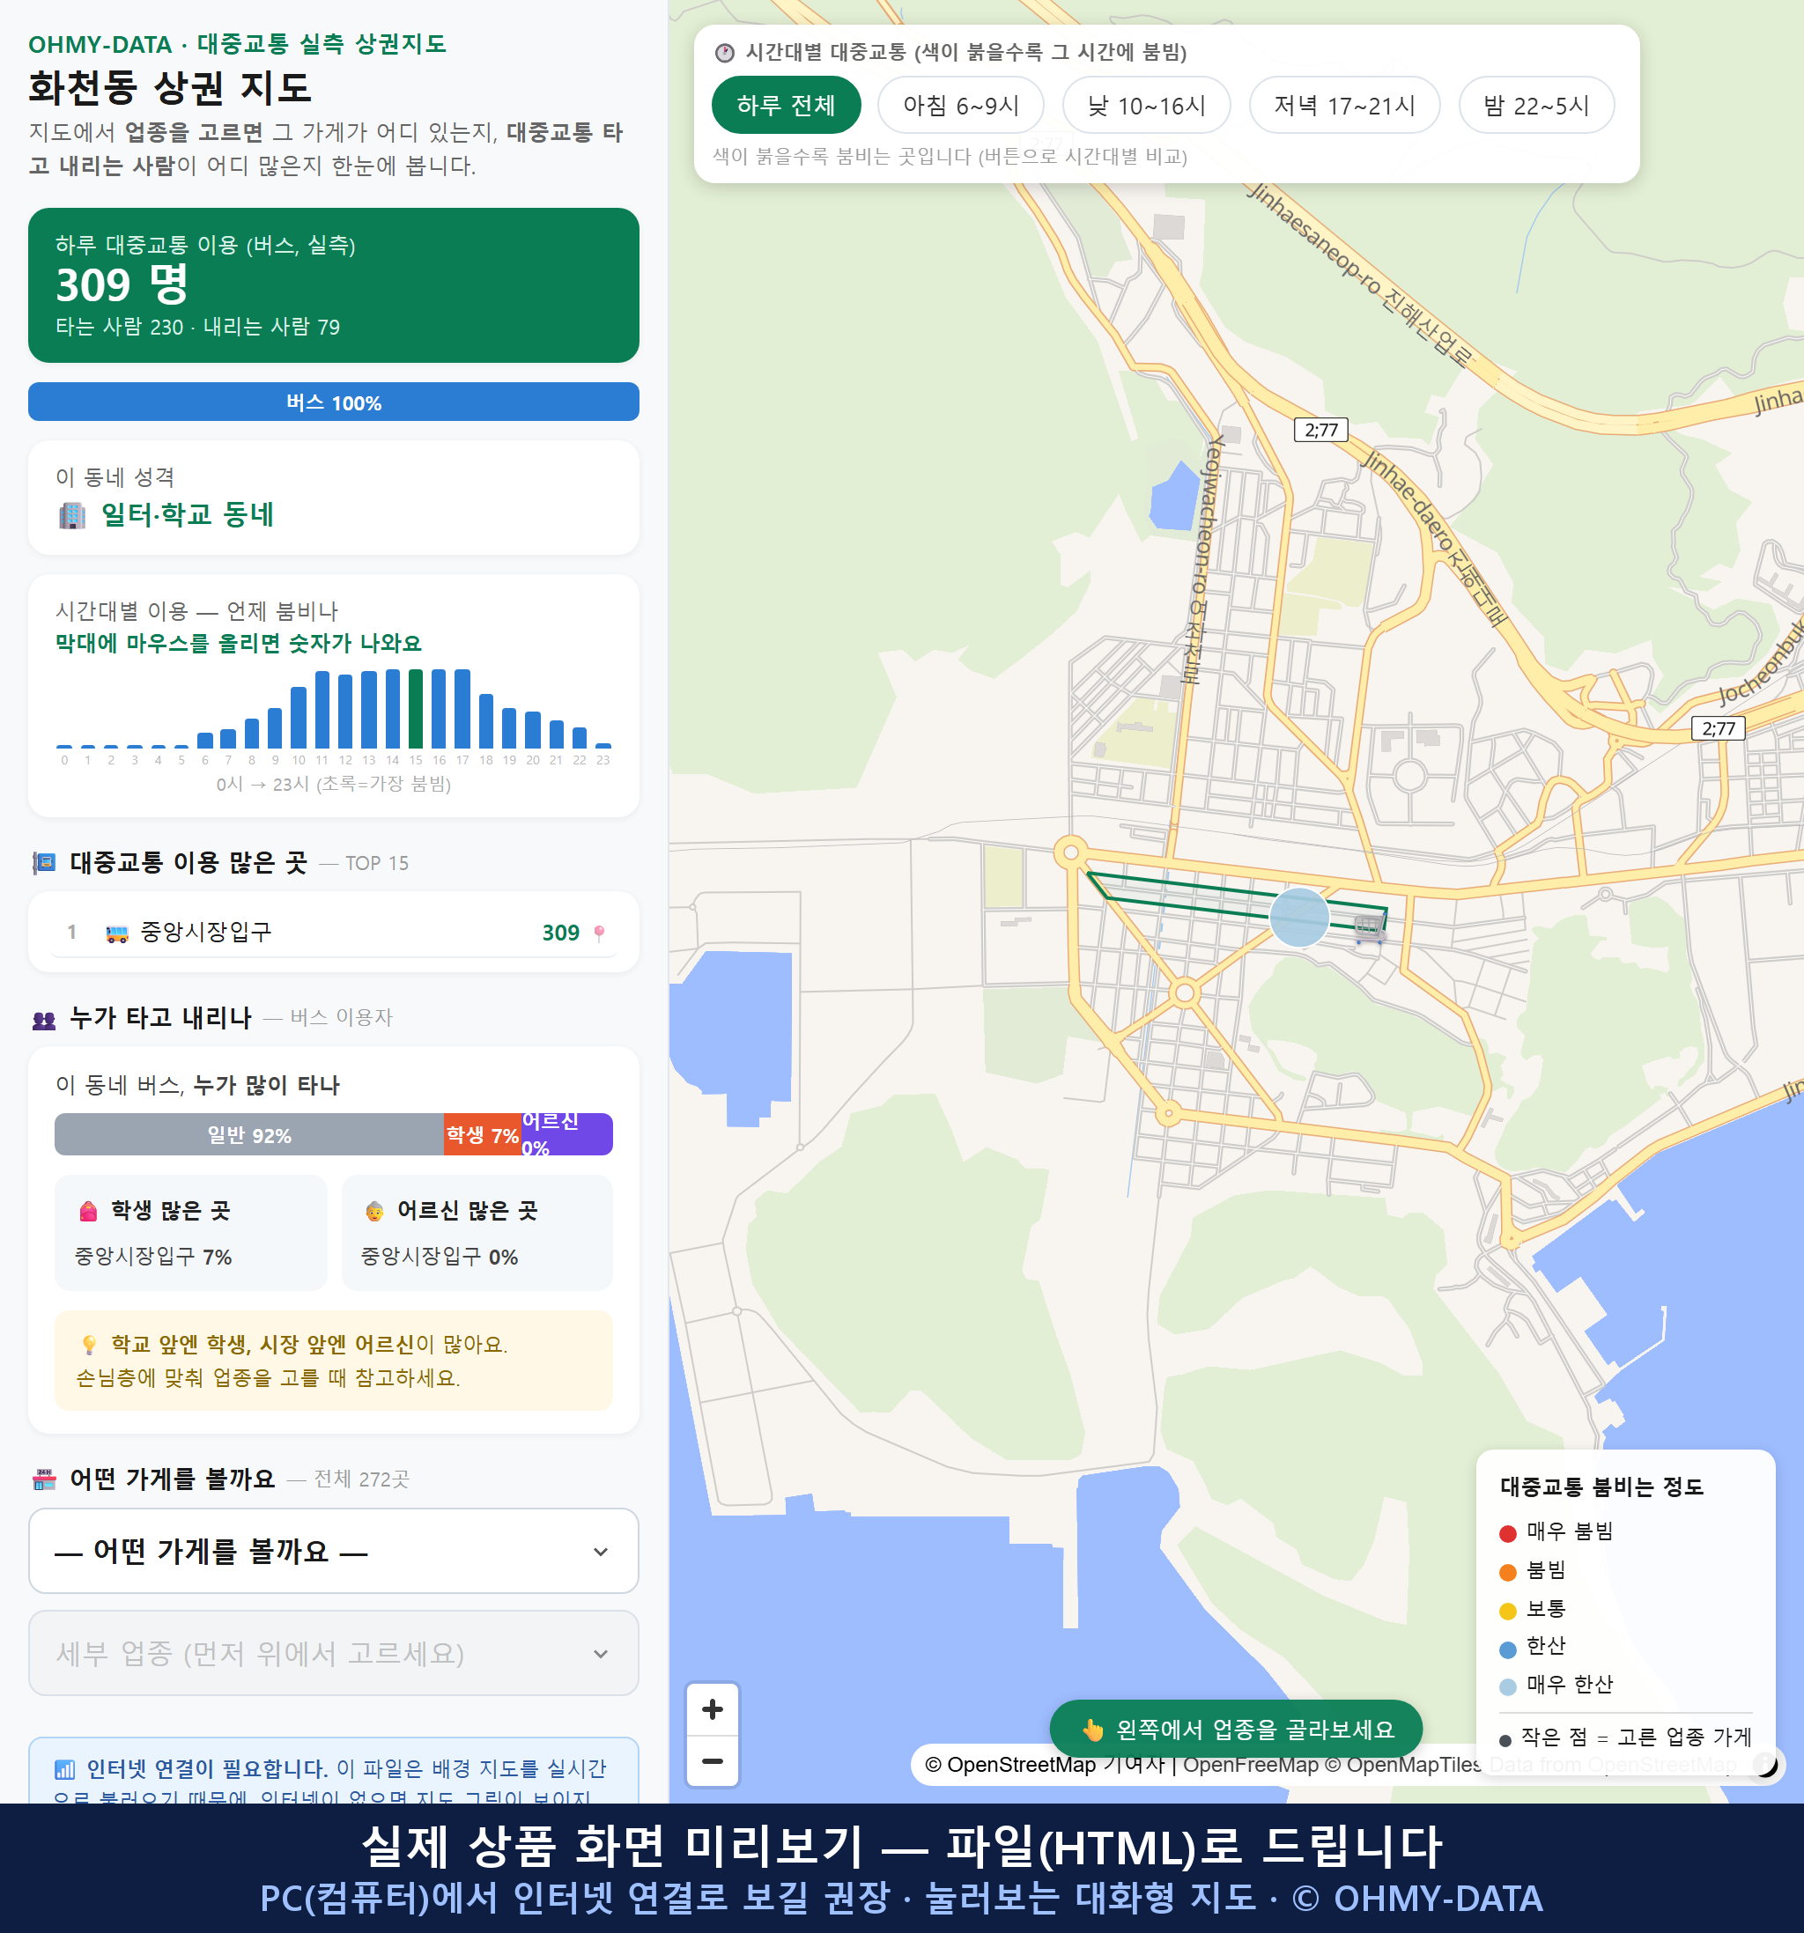
Task: Click the 어르신 0% purple segment
Action: point(567,1135)
